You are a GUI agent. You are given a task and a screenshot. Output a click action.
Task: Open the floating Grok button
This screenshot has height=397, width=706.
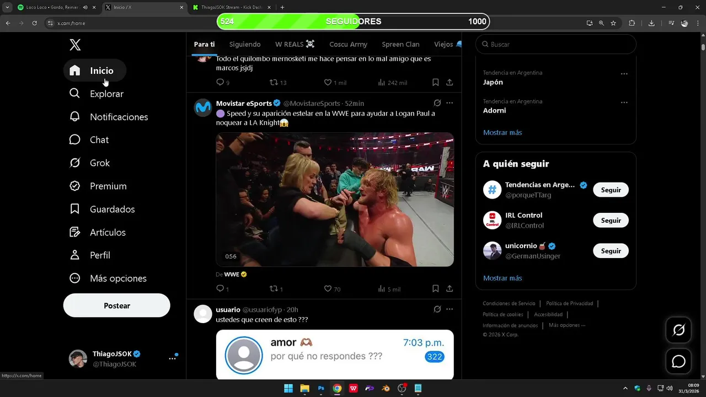tap(679, 330)
